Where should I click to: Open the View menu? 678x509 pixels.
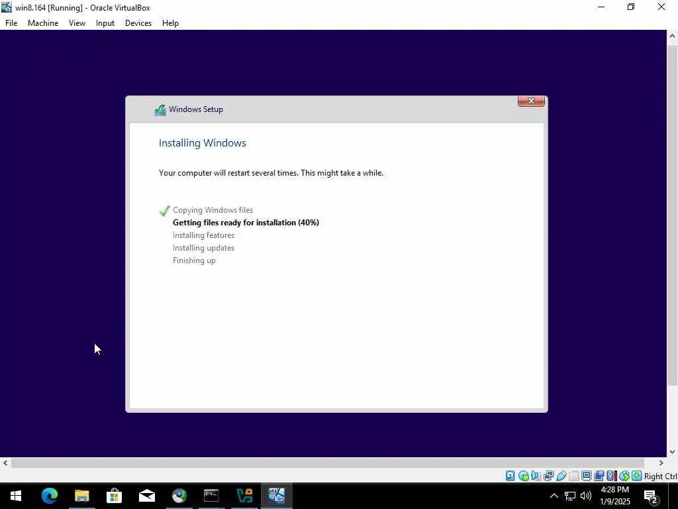[x=77, y=23]
